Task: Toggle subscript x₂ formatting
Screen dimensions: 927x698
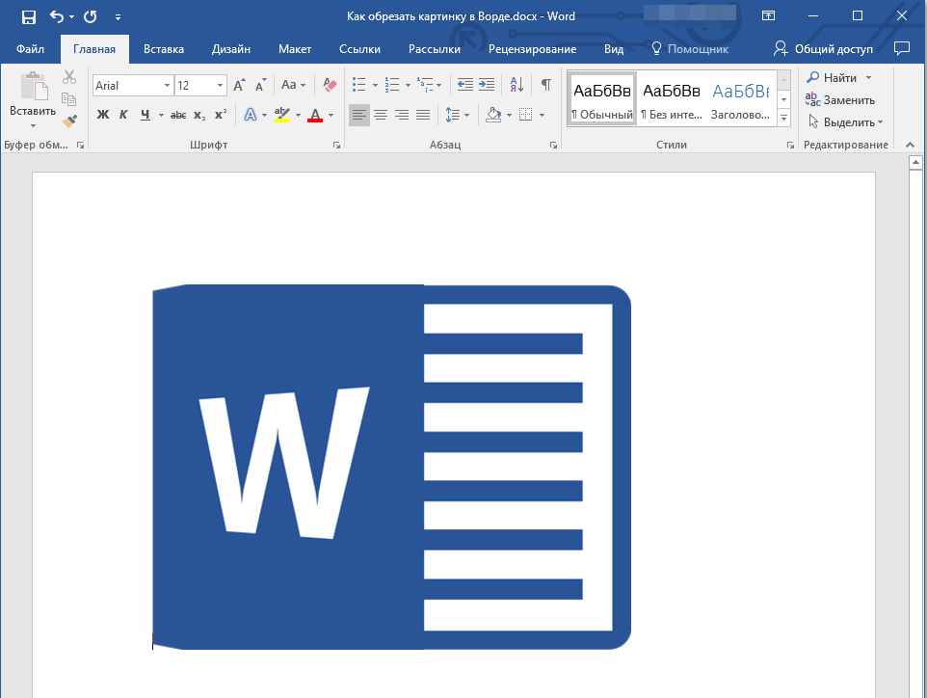Action: click(199, 115)
